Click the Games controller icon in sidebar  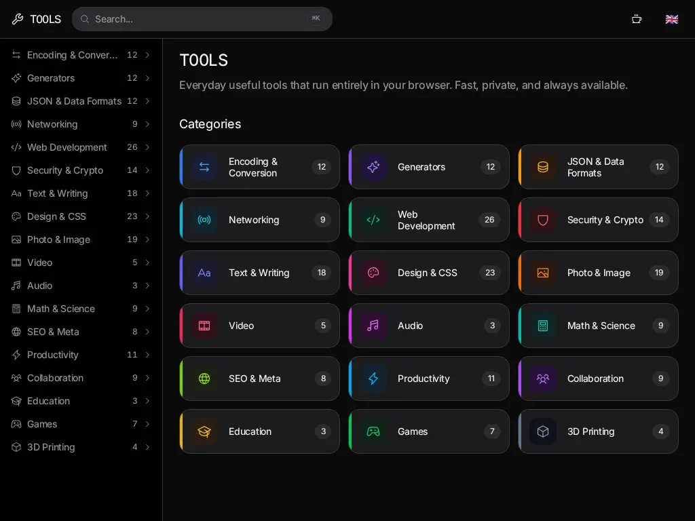point(16,424)
